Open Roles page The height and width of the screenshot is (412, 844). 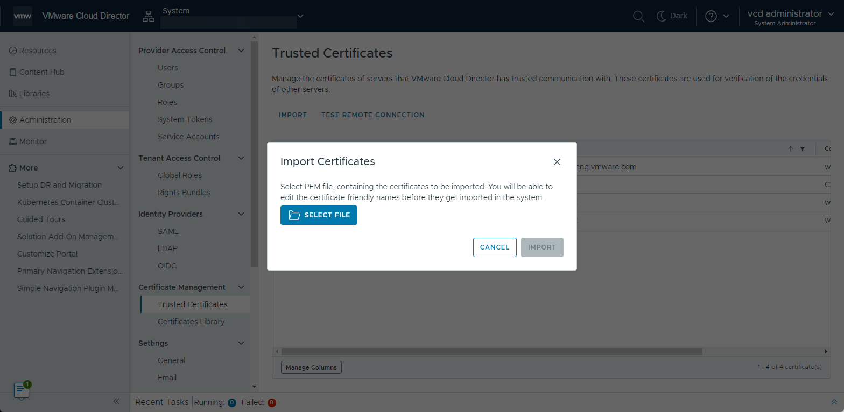pyautogui.click(x=167, y=102)
